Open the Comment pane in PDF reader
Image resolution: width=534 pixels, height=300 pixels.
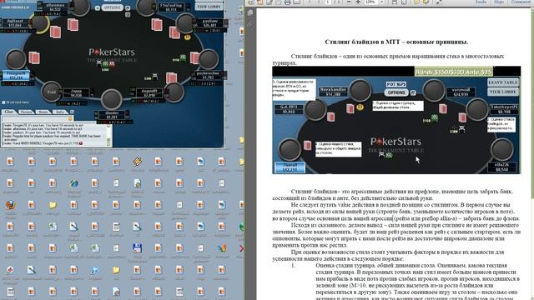coord(521,2)
